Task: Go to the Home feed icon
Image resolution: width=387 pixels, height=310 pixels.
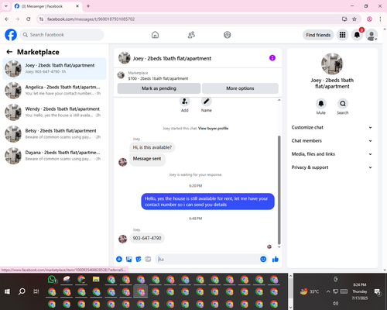Action: tap(155, 35)
